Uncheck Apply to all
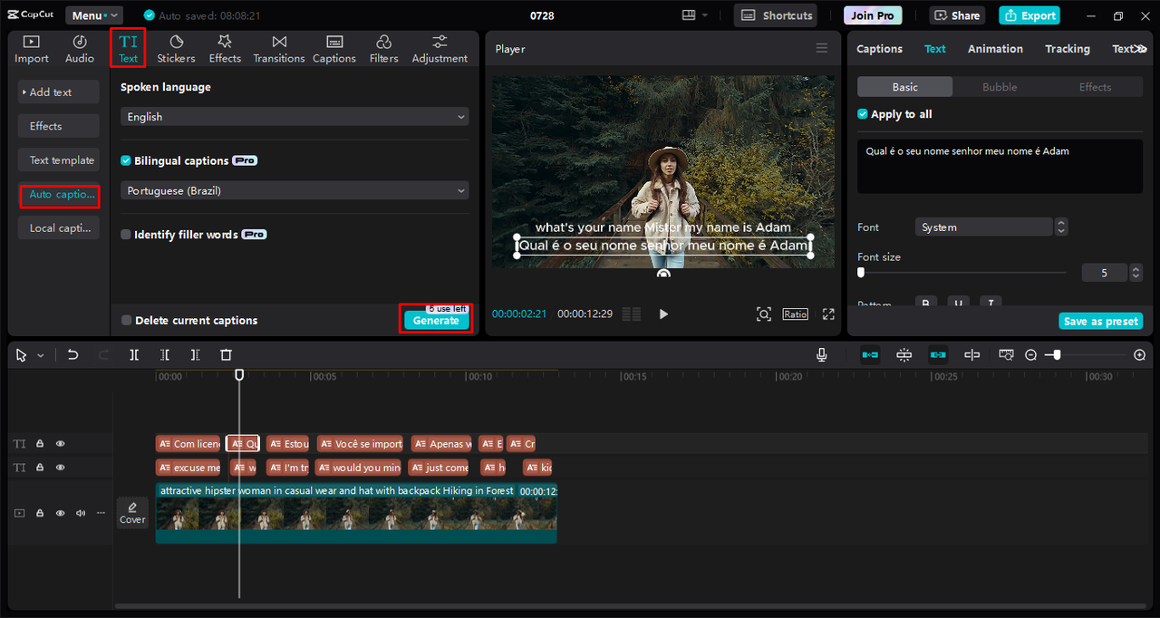Screen dimensions: 1160x618 click(x=863, y=114)
